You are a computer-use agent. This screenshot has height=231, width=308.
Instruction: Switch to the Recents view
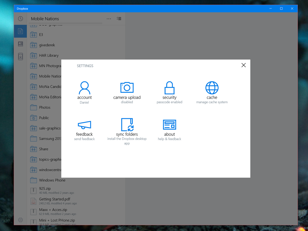coord(20,18)
